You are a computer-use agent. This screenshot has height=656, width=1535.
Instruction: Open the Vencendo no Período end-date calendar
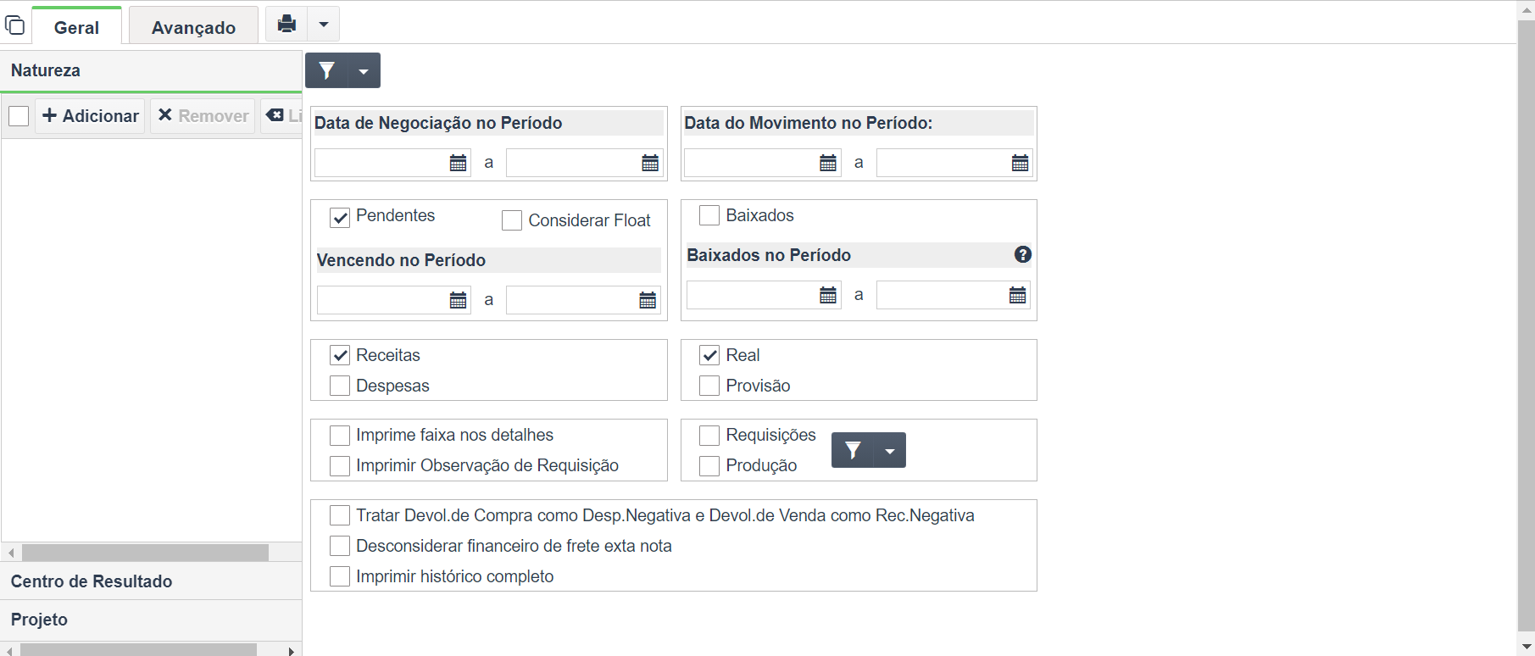pos(648,300)
